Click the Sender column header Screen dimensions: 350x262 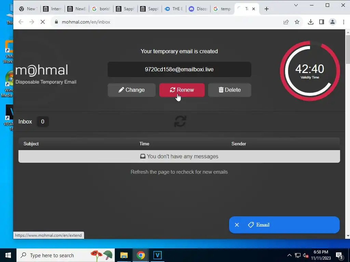point(239,144)
